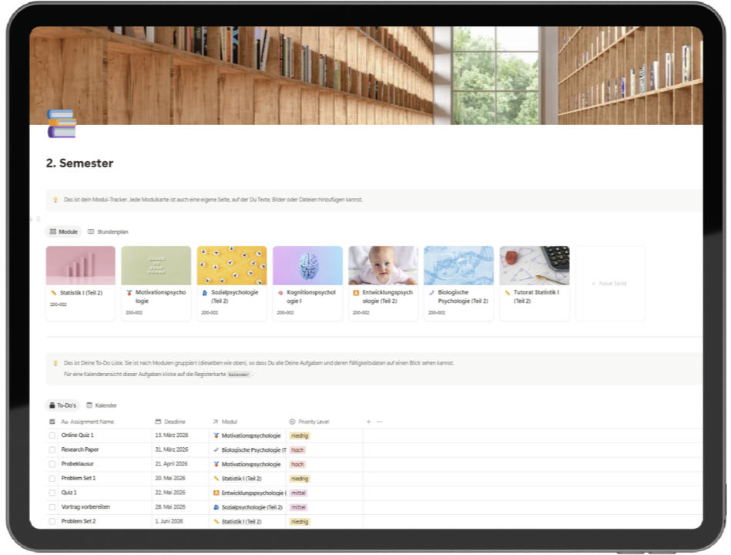731x555 pixels.
Task: Click the 'mittel' priority tag for Quiz 1
Action: pyautogui.click(x=299, y=493)
